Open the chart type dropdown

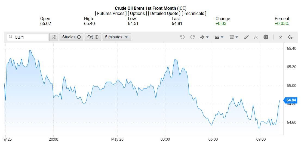coord(219,37)
